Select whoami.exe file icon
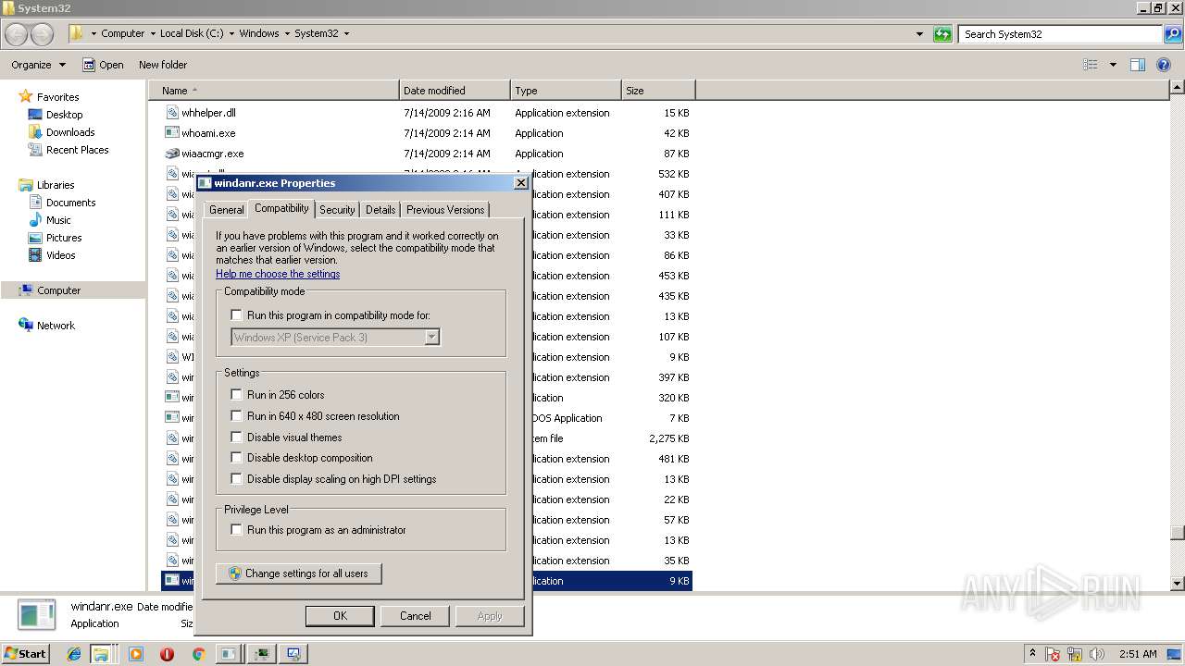Viewport: 1185px width, 666px height. (172, 133)
